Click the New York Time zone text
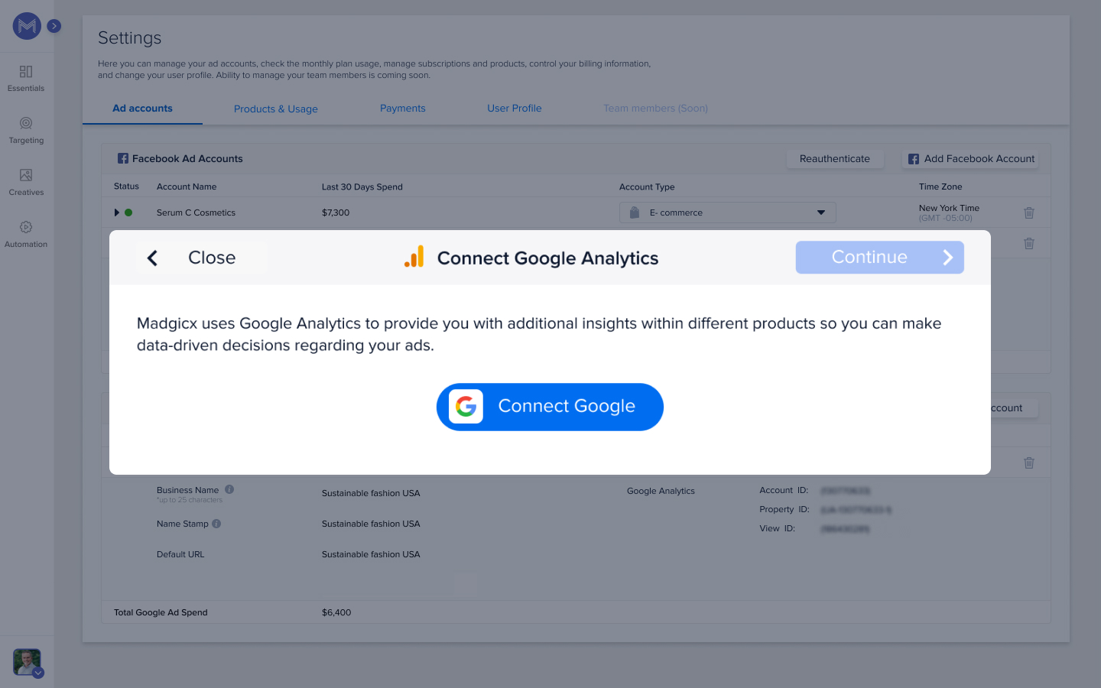This screenshot has height=688, width=1101. click(x=949, y=208)
